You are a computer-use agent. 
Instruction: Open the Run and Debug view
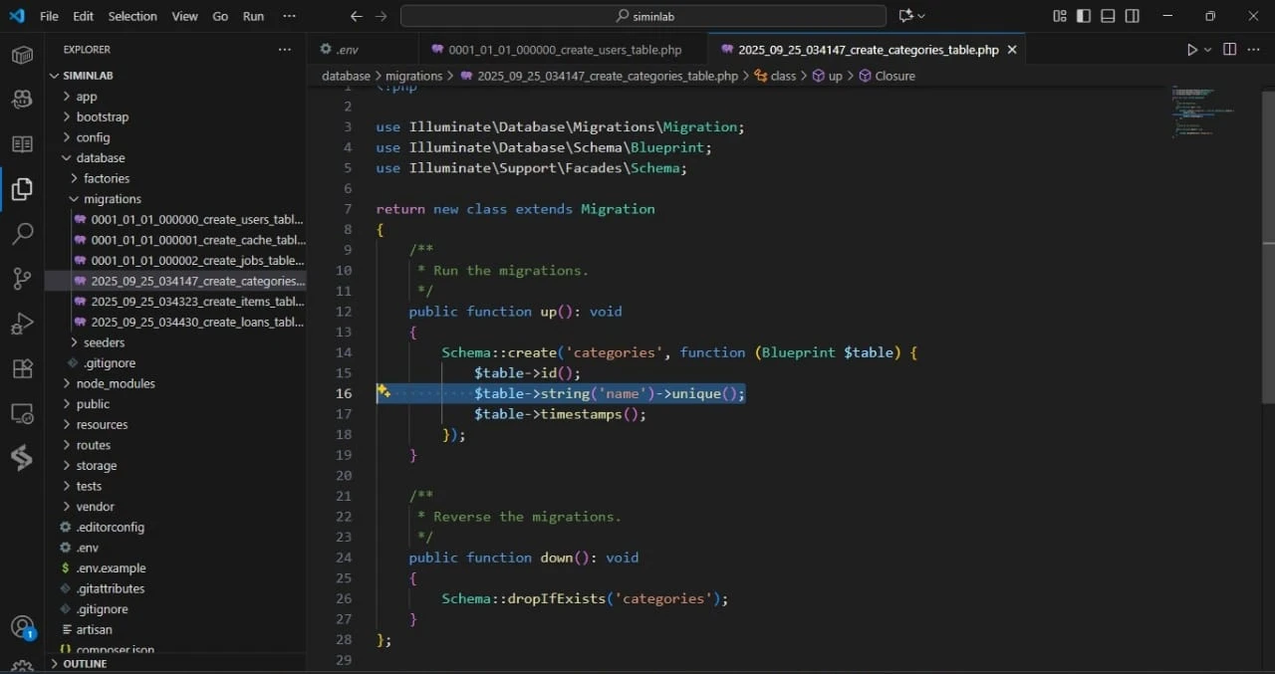(22, 324)
